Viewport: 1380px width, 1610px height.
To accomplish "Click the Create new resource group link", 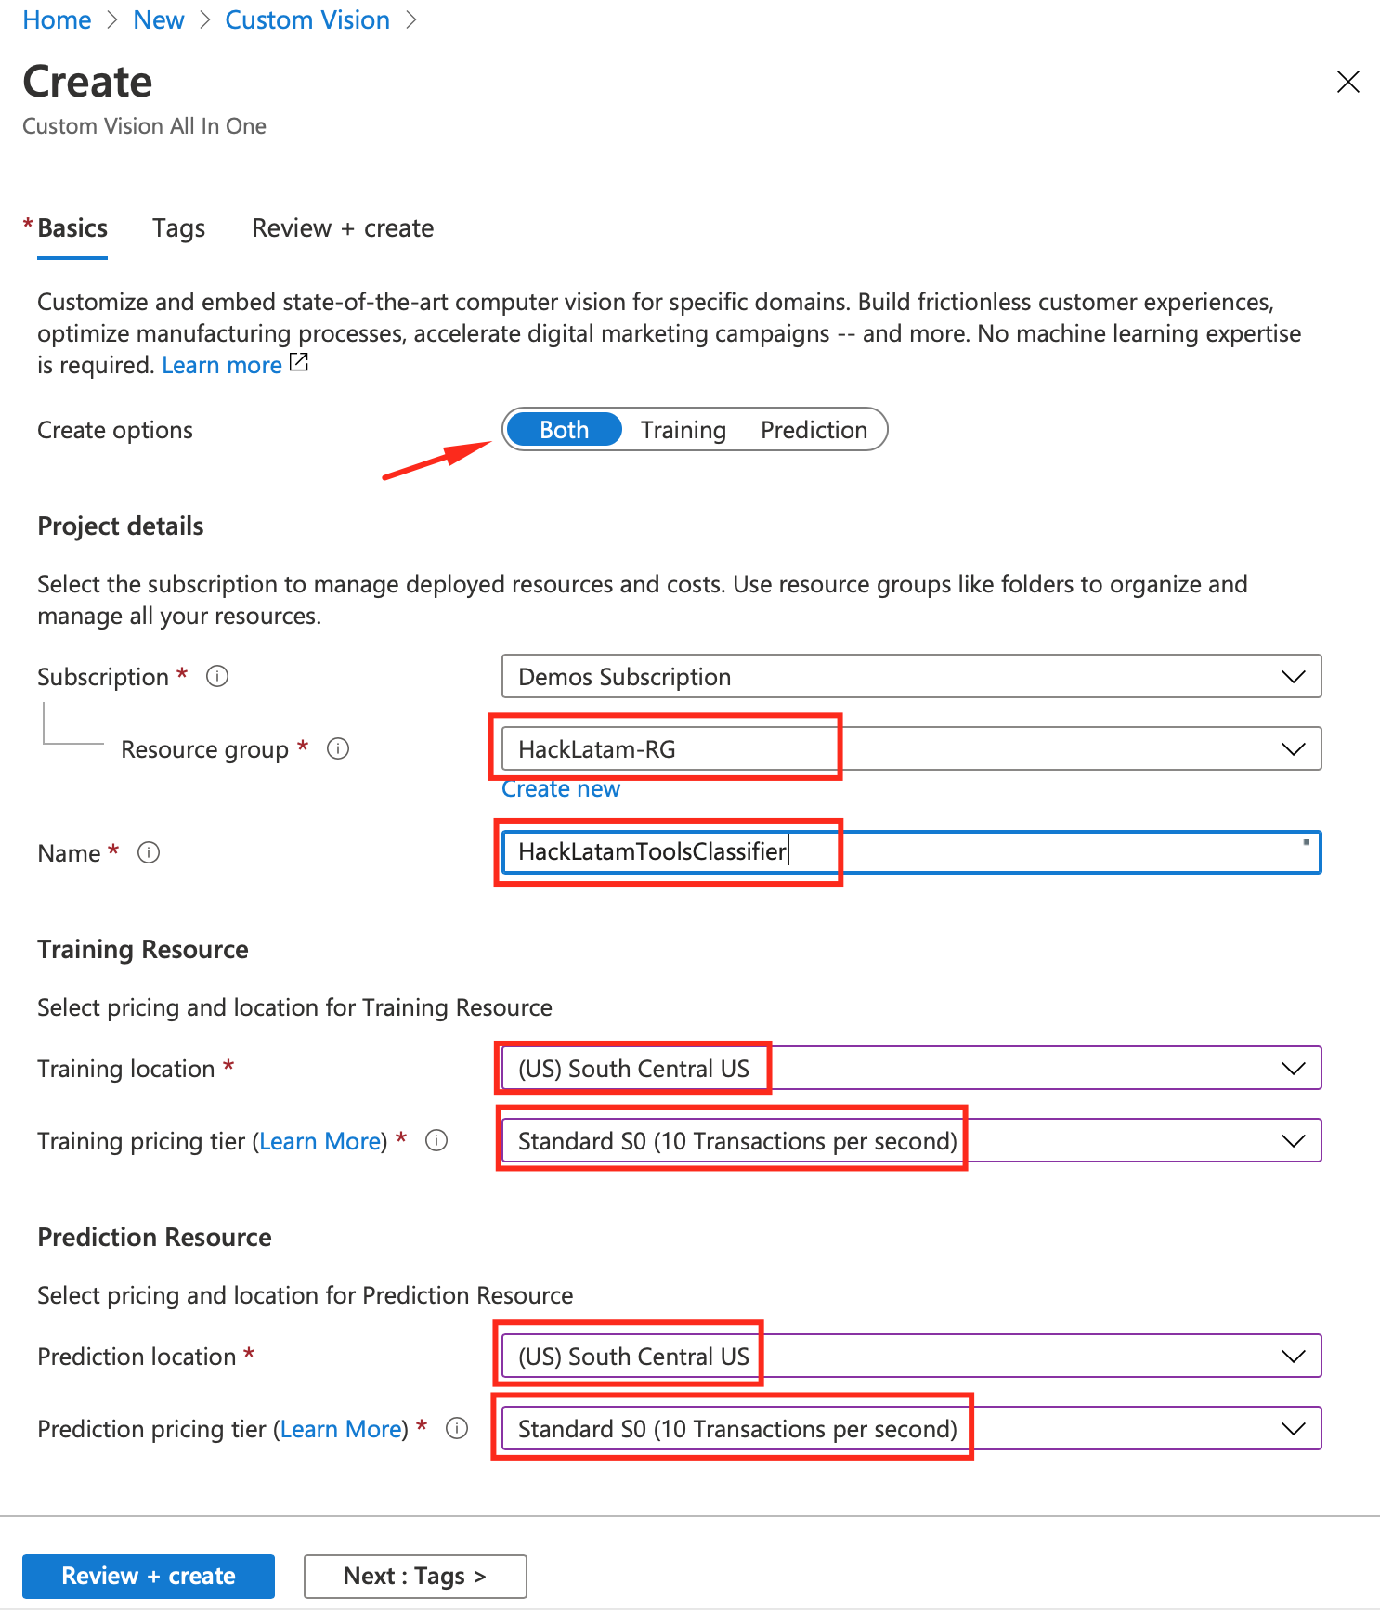I will click(560, 788).
